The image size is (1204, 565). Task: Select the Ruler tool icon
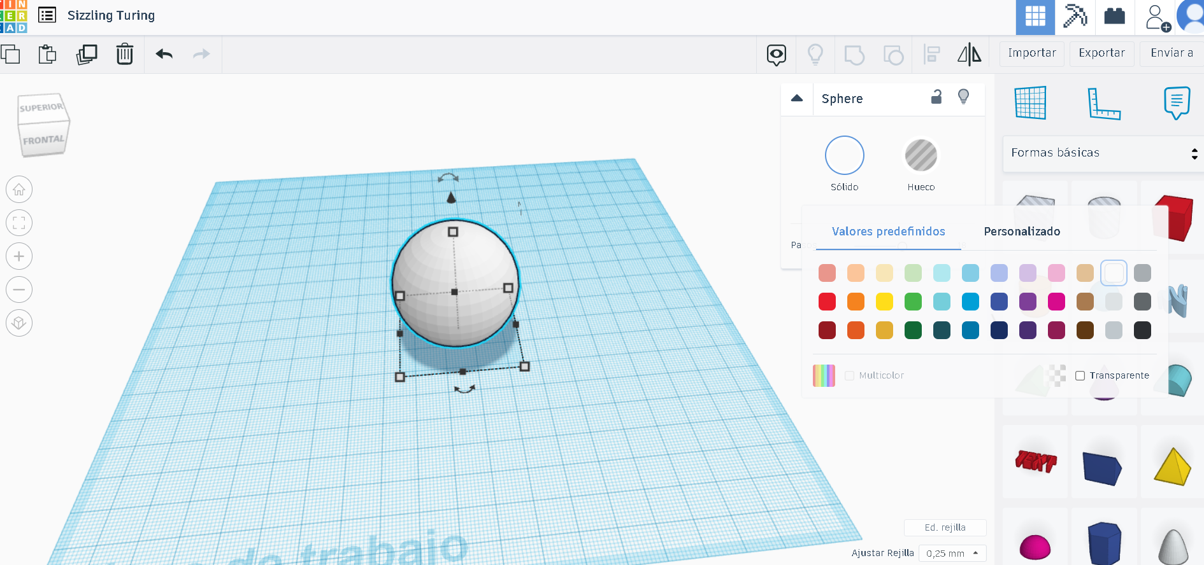1104,103
